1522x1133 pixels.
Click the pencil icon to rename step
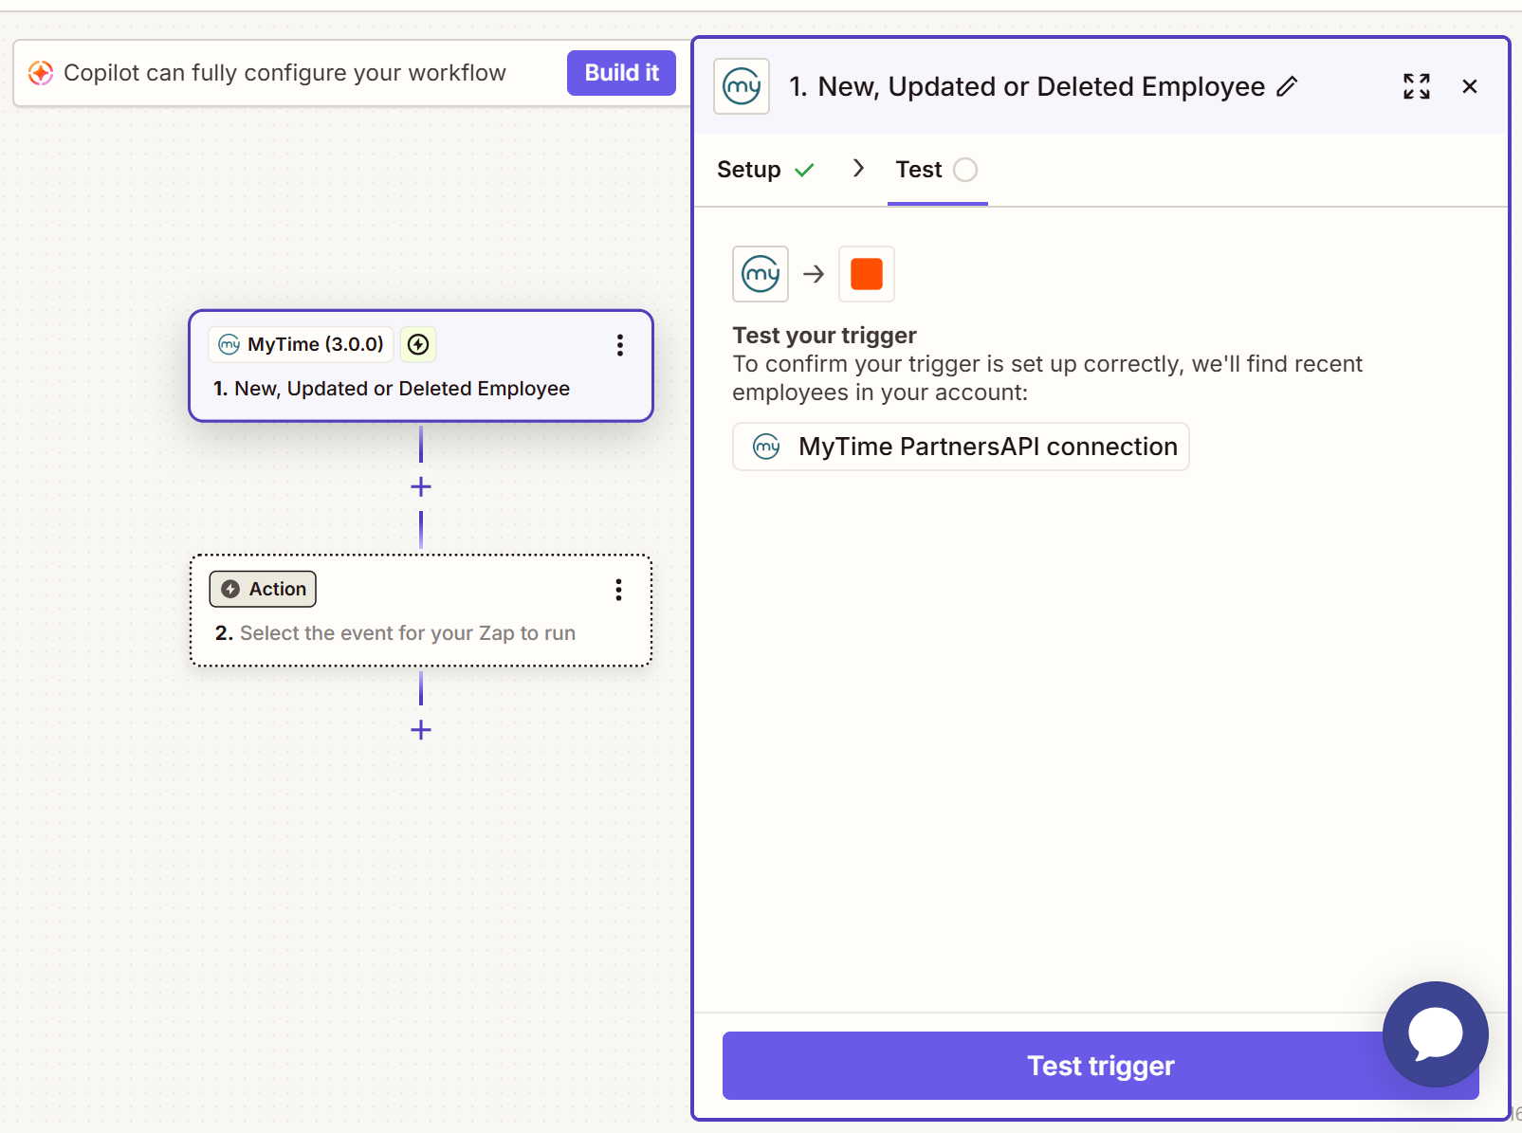1287,87
